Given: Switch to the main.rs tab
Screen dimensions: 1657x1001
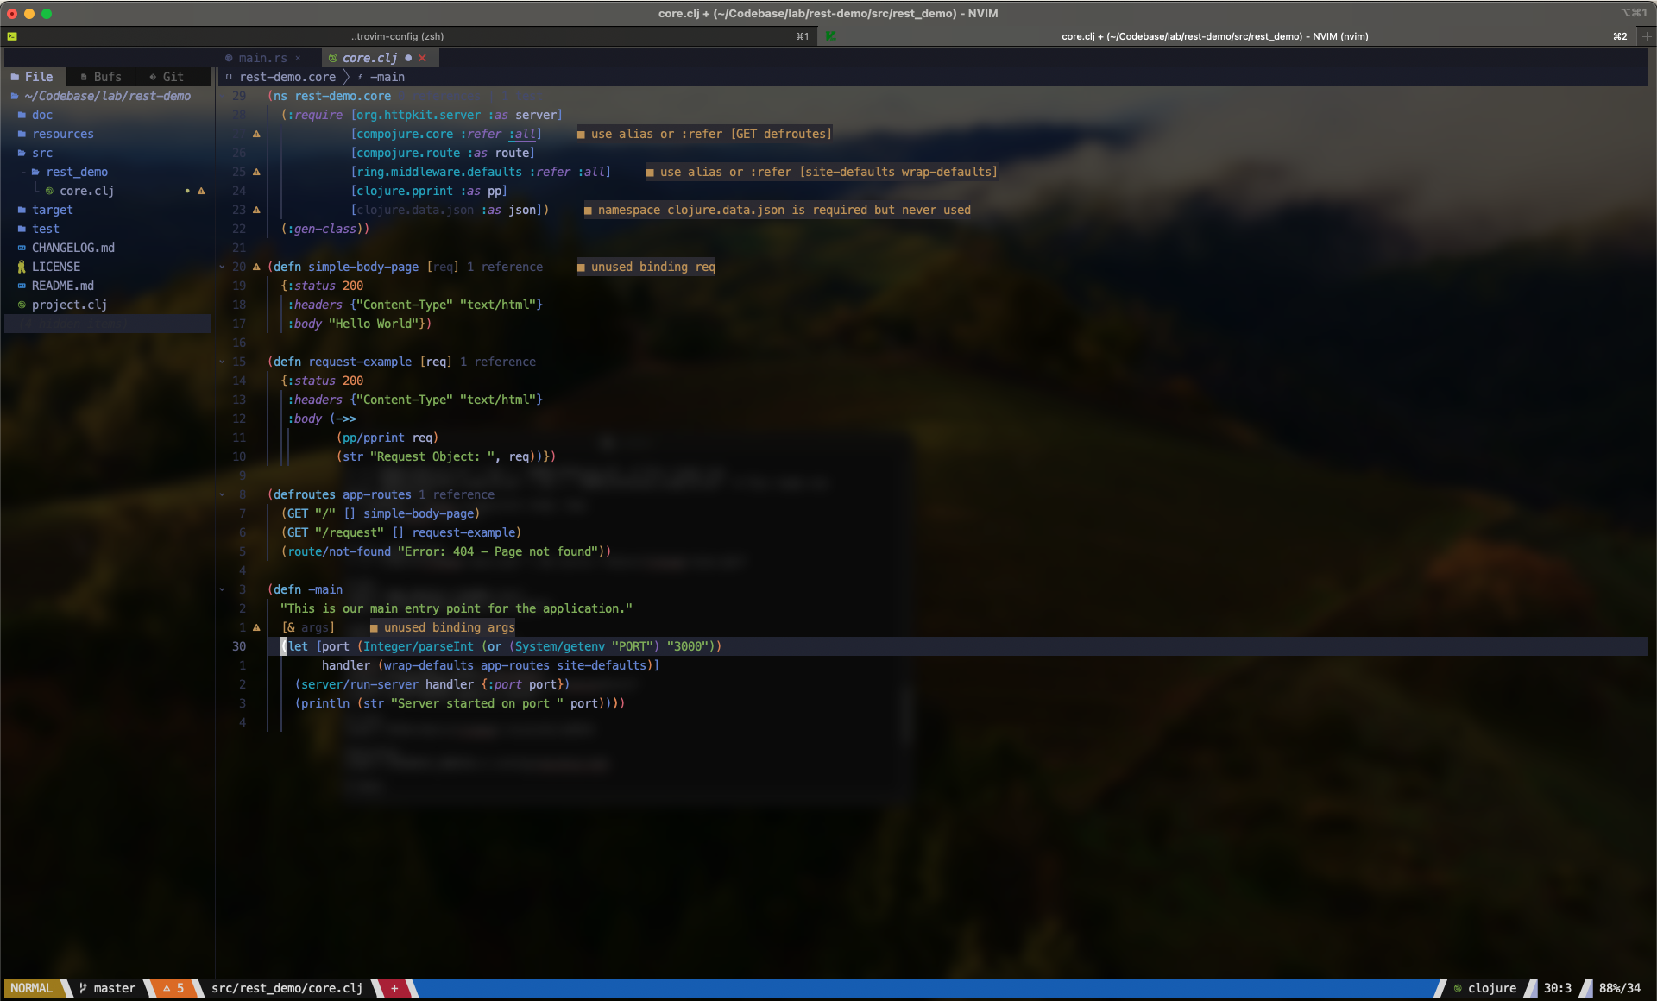Looking at the screenshot, I should 261,58.
